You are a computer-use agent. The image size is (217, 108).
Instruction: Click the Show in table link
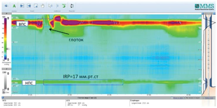click(x=178, y=98)
